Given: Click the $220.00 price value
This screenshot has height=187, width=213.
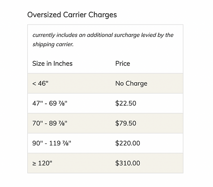Looking at the screenshot, I should tap(128, 143).
